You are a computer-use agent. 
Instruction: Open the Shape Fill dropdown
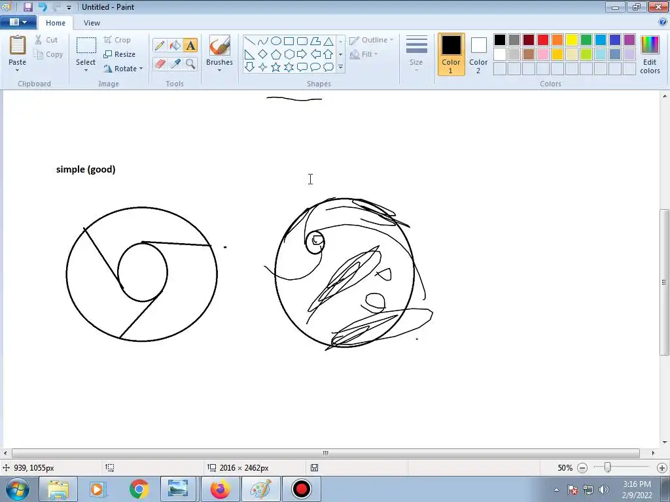364,54
